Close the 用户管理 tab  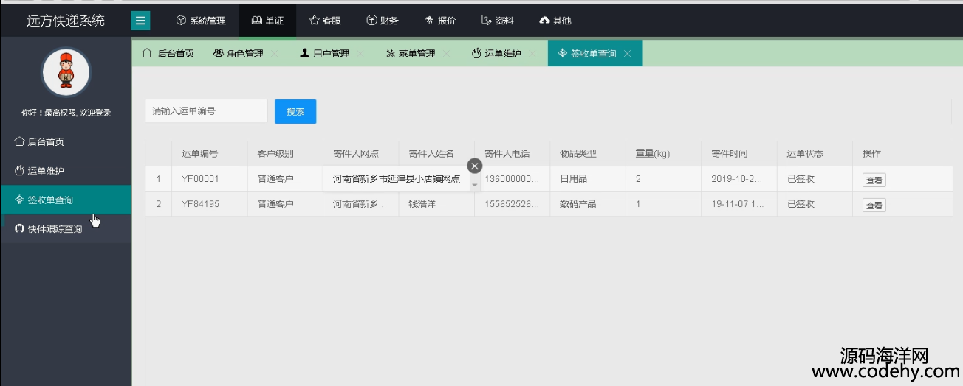click(360, 54)
